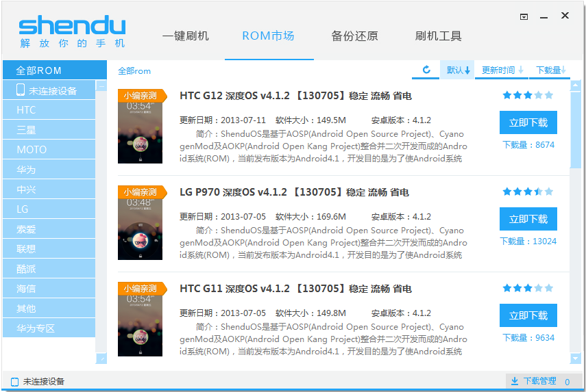Sort the ROM list by 默认 order

click(x=458, y=70)
